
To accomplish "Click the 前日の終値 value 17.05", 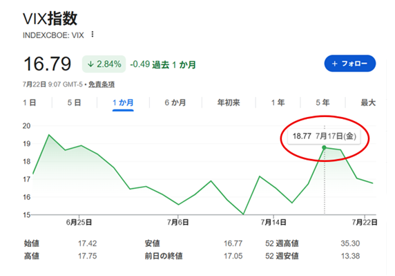I will click(x=233, y=256).
